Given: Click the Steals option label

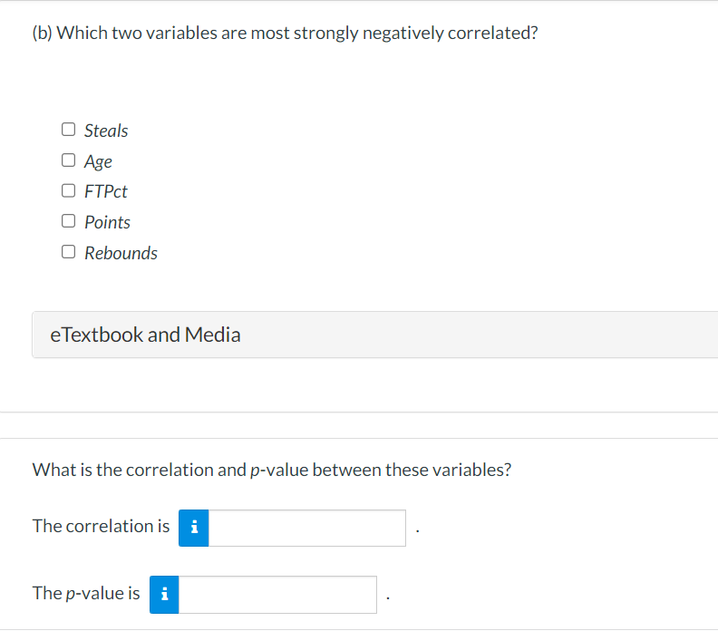Looking at the screenshot, I should click(106, 131).
